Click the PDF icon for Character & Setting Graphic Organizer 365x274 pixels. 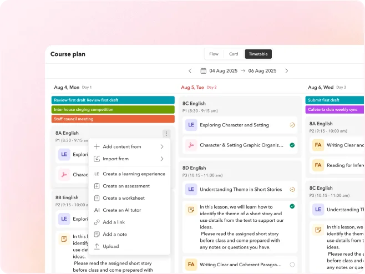pyautogui.click(x=191, y=145)
